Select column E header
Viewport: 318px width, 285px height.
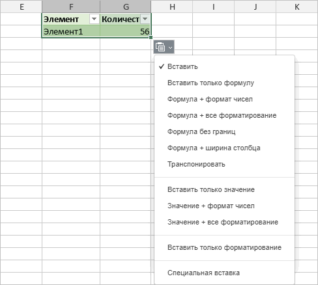[x=22, y=7]
